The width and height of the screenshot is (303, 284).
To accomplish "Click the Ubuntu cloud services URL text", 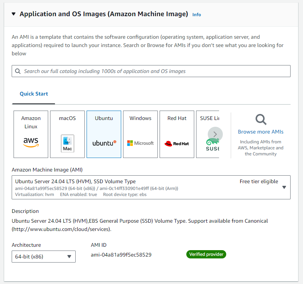I will coord(62,229).
